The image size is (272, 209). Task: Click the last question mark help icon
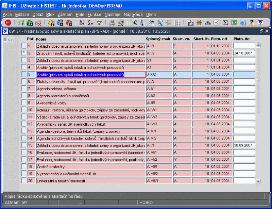point(260,22)
